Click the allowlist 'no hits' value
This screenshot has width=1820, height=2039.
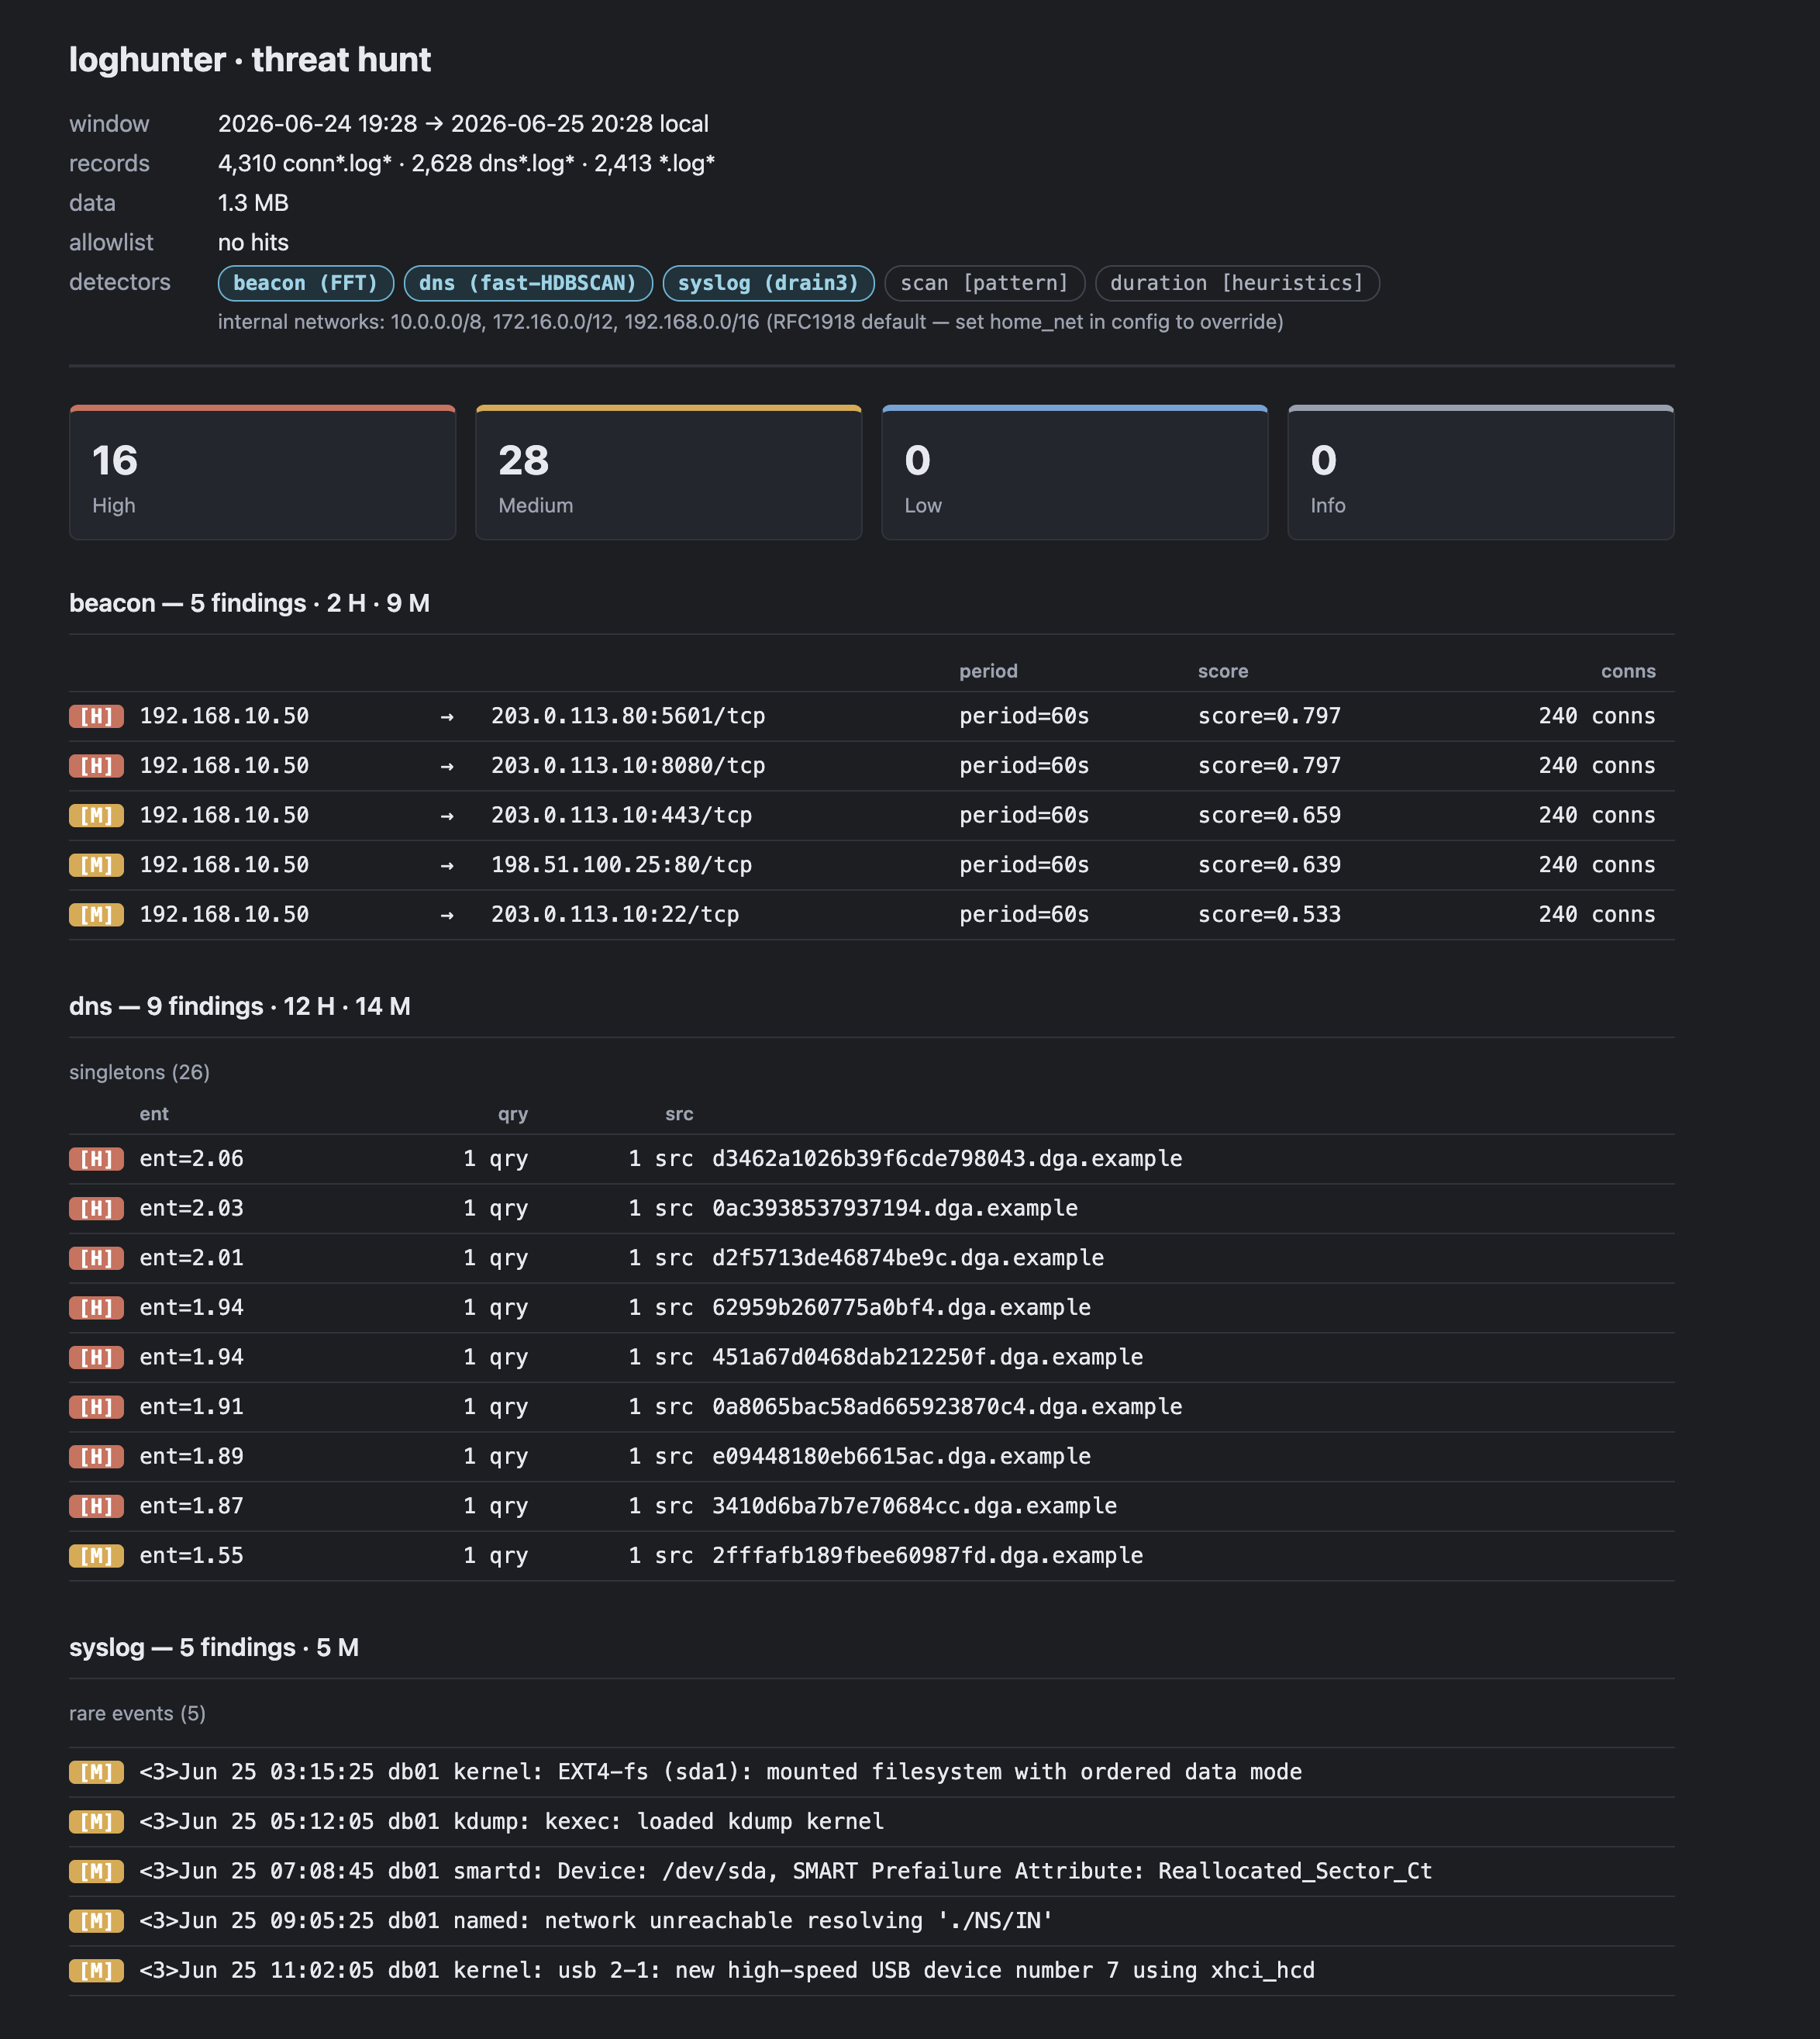tap(253, 243)
